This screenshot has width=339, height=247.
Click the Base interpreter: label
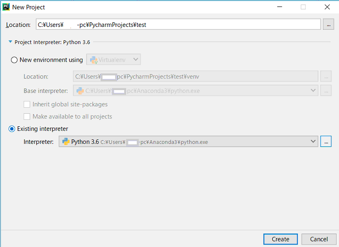(x=45, y=91)
